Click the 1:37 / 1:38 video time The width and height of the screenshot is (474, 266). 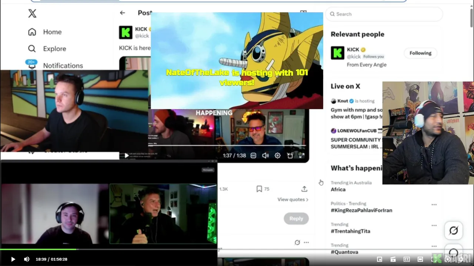[x=234, y=156]
